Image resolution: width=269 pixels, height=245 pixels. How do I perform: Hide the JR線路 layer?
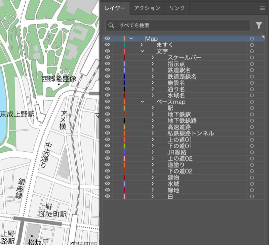108,152
